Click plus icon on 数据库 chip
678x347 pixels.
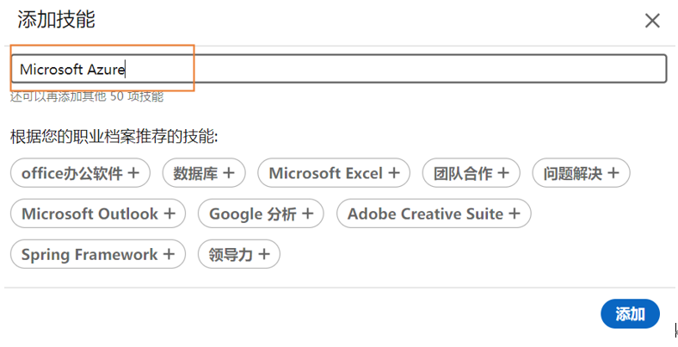(x=228, y=173)
